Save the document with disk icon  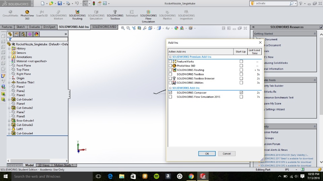[60, 3]
